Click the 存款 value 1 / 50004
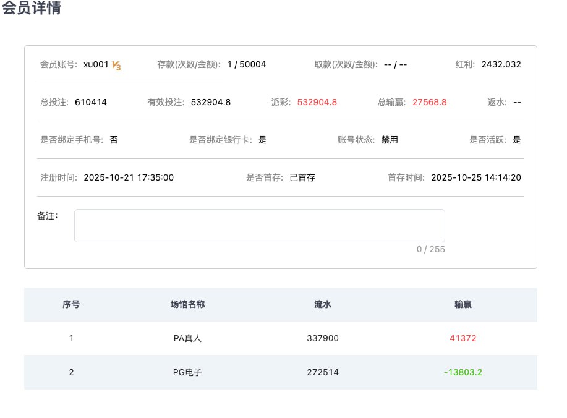Screen dimensions: 567x418 pyautogui.click(x=246, y=64)
